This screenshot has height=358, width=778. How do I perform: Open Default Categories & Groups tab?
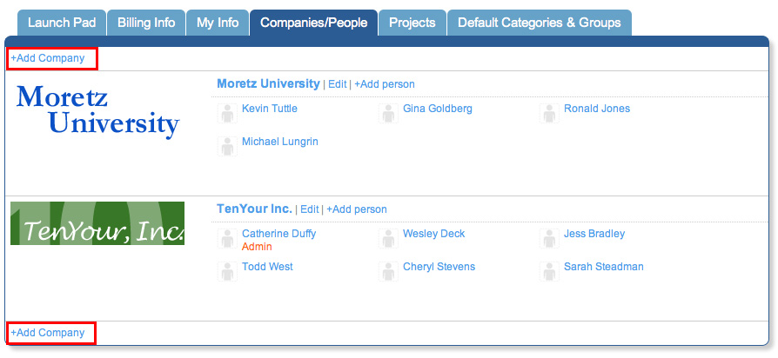click(x=540, y=23)
